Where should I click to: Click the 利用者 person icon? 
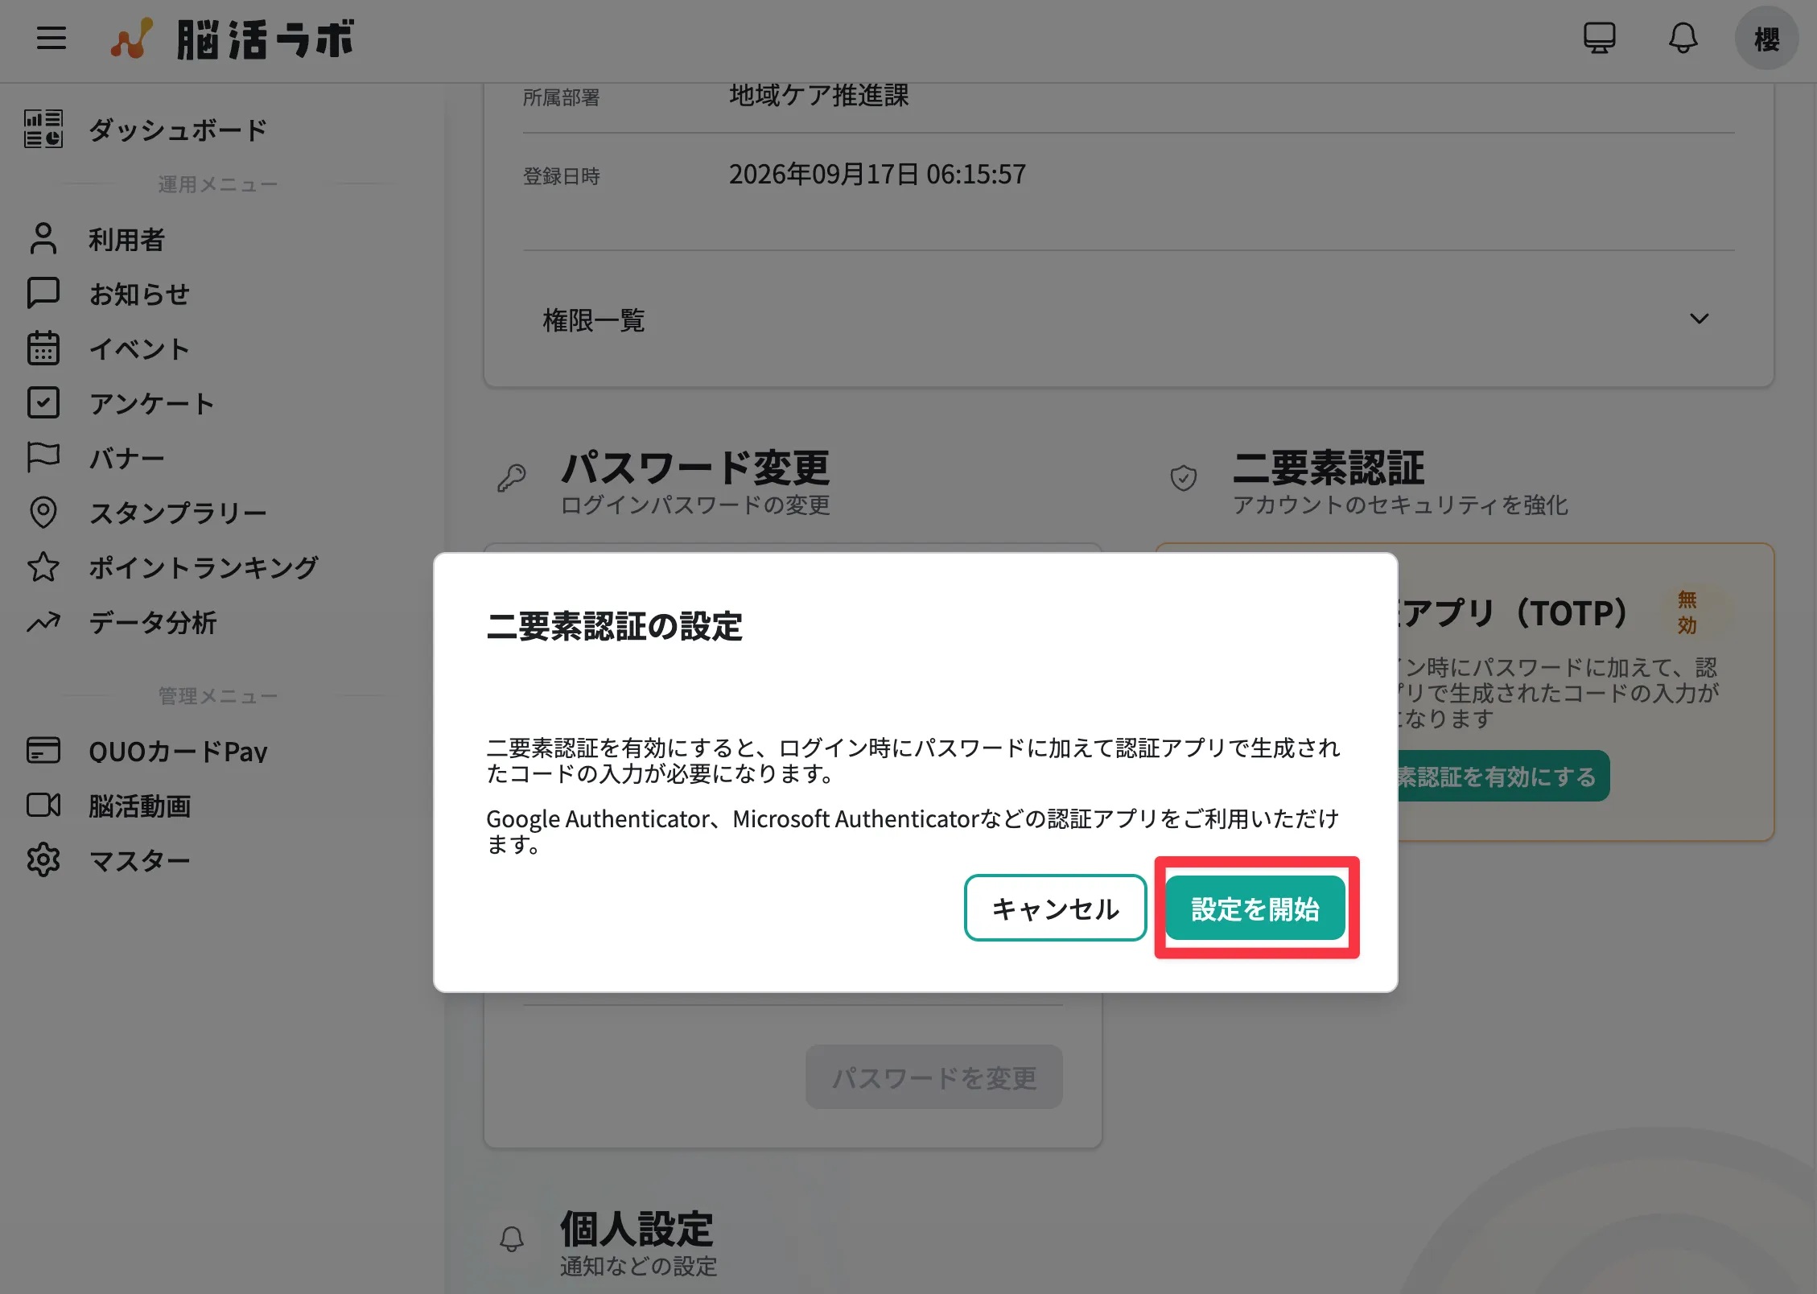(43, 239)
